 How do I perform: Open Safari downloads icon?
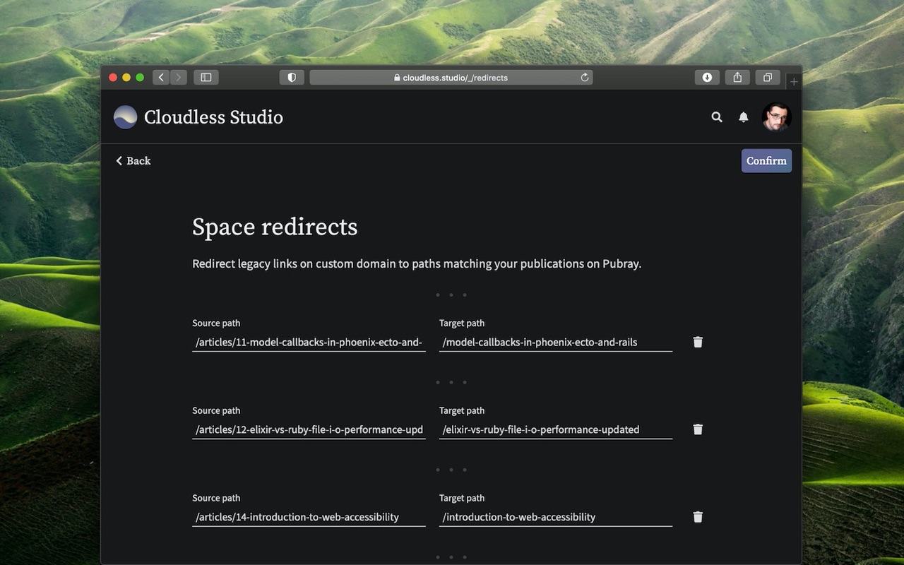coord(707,78)
